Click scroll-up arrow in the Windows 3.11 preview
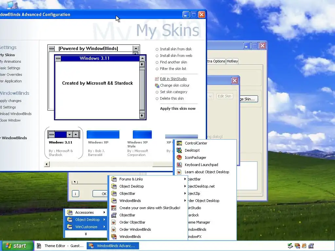 pos(142,64)
